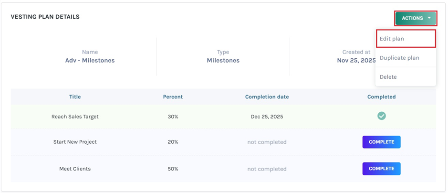Click the Completion date column header

pyautogui.click(x=267, y=97)
